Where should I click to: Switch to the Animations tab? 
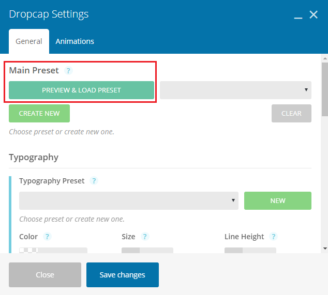pyautogui.click(x=74, y=41)
